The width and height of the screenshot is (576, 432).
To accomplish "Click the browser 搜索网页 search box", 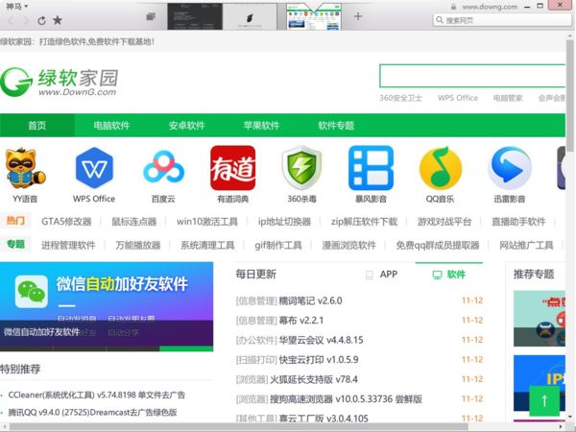I will point(502,20).
